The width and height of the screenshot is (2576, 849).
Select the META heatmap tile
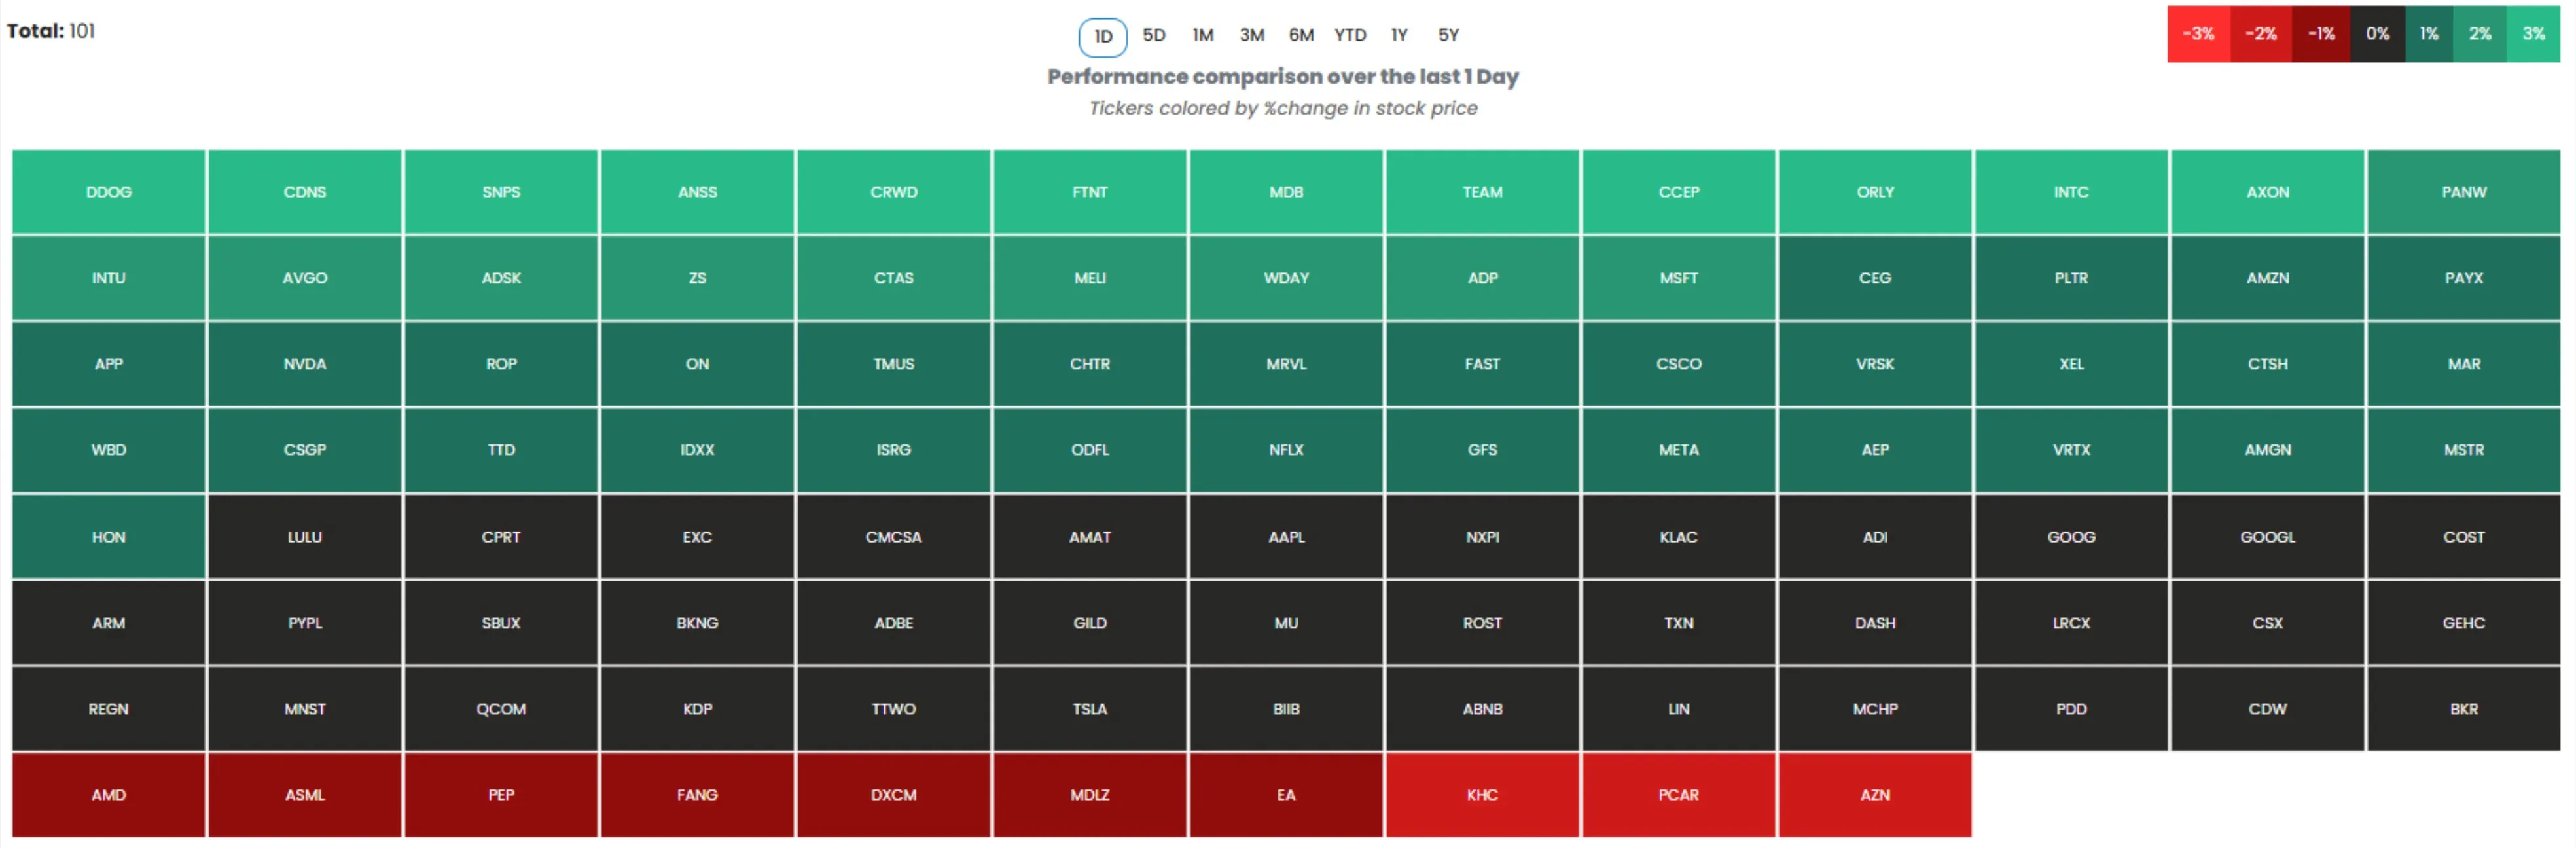click(x=1679, y=450)
